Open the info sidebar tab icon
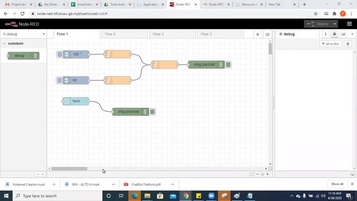 click(x=325, y=34)
